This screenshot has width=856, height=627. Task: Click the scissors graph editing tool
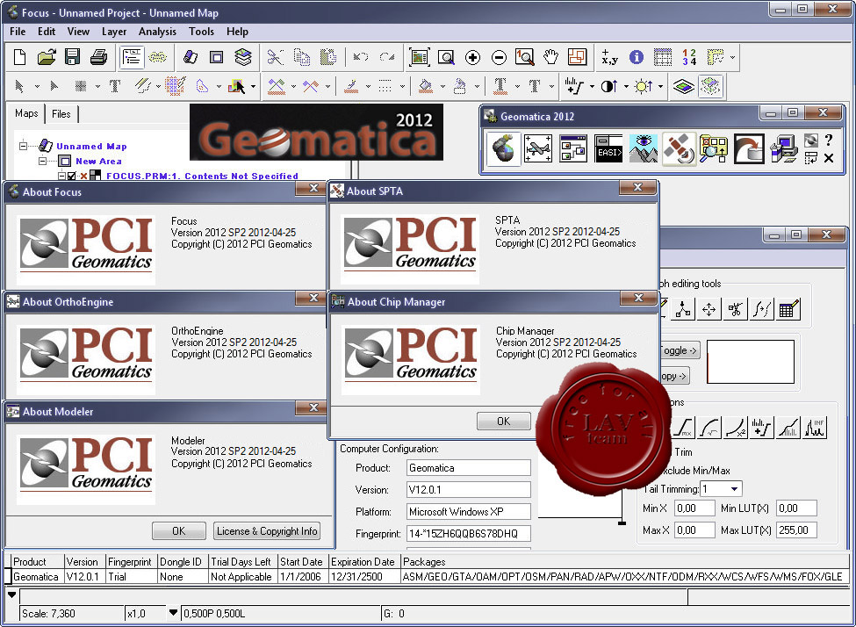(x=736, y=310)
